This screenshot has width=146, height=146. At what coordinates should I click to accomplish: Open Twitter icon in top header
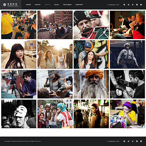(133, 5)
